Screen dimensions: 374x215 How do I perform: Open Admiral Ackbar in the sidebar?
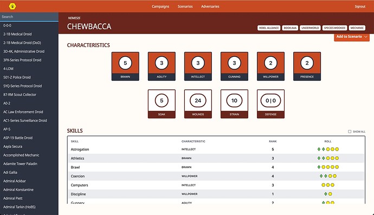click(x=15, y=181)
